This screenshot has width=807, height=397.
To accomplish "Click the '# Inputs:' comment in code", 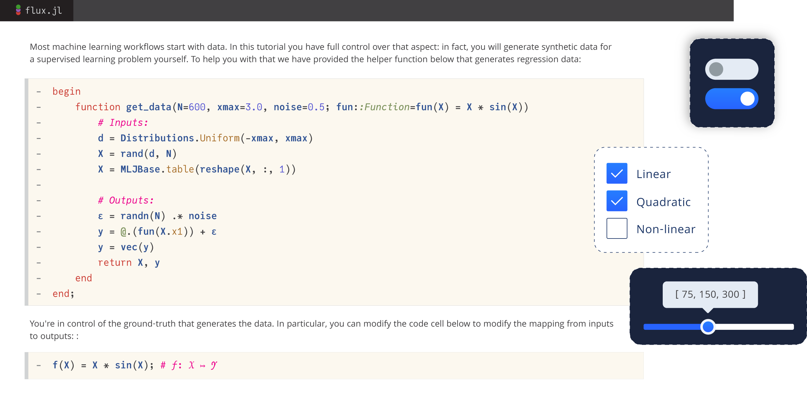I will (123, 123).
